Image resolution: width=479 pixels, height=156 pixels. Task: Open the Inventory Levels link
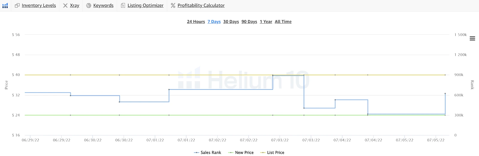39,5
